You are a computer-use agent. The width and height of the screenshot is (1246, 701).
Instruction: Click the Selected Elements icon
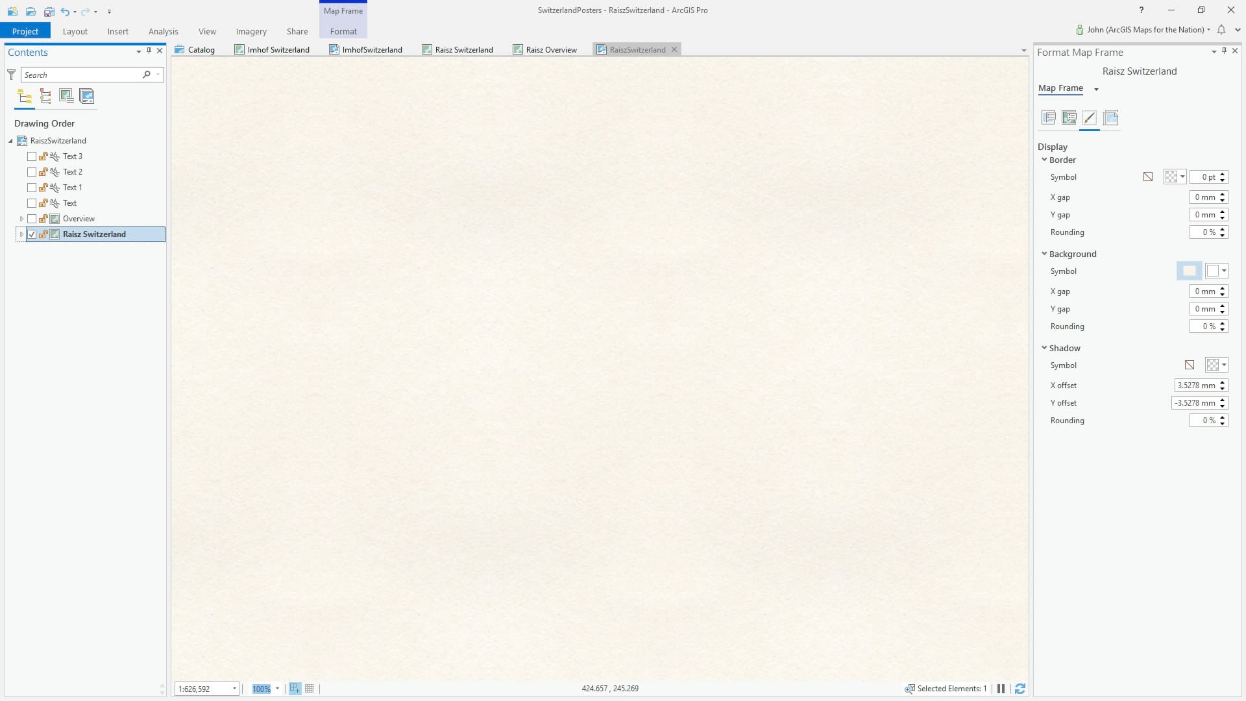909,689
